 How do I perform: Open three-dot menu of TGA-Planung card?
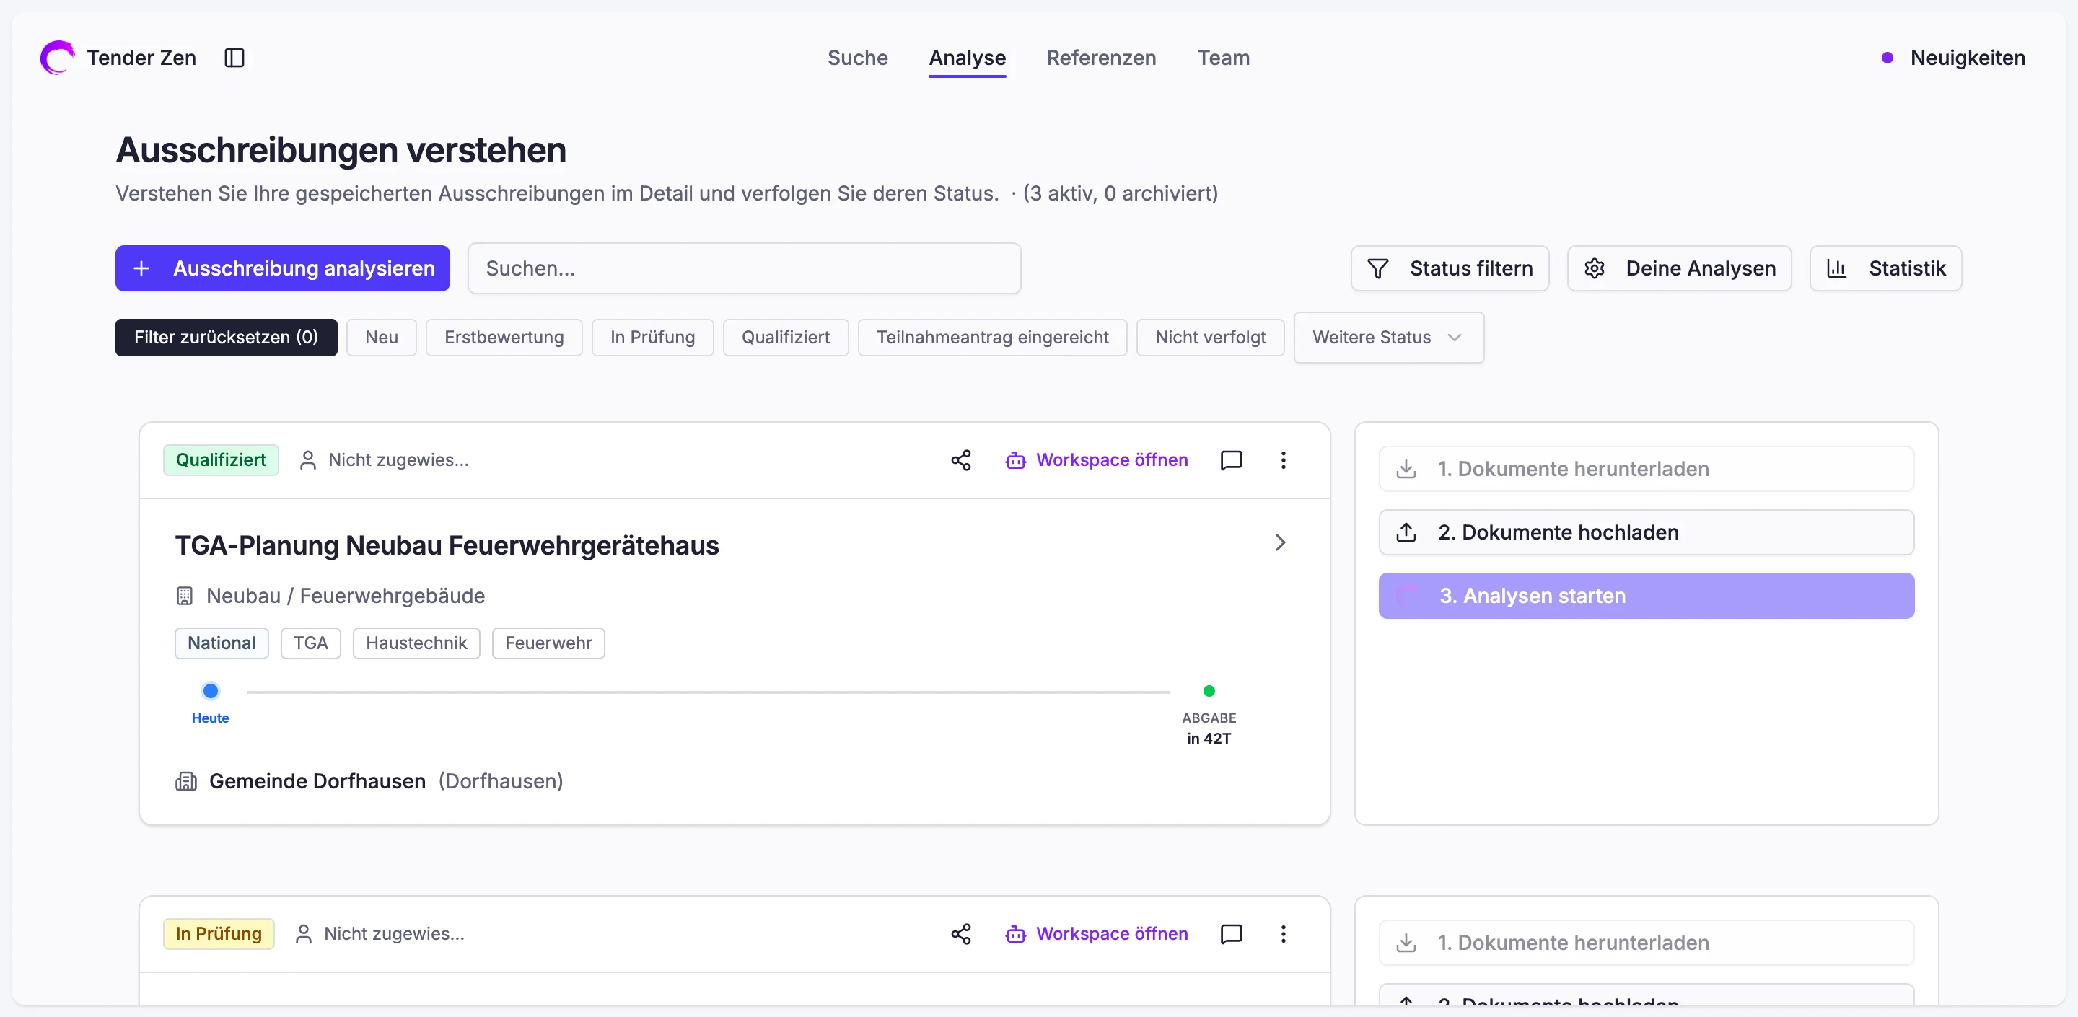[x=1284, y=459]
